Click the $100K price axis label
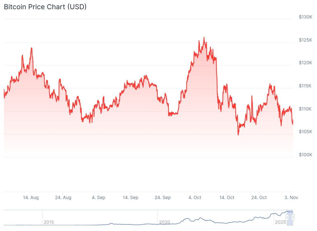 (x=306, y=155)
